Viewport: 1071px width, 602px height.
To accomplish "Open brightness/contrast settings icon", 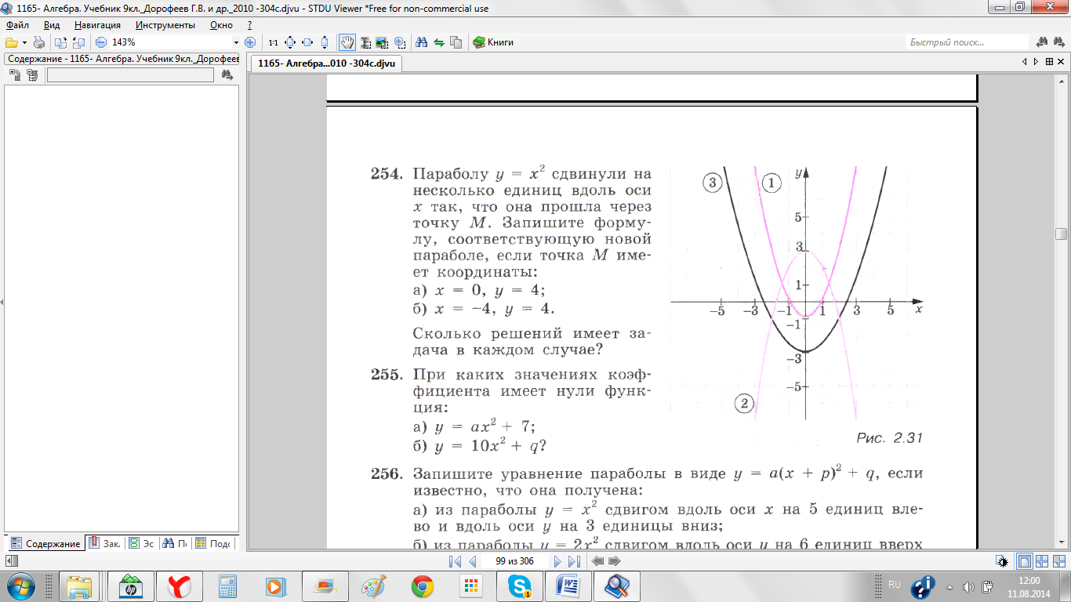I will [1003, 561].
